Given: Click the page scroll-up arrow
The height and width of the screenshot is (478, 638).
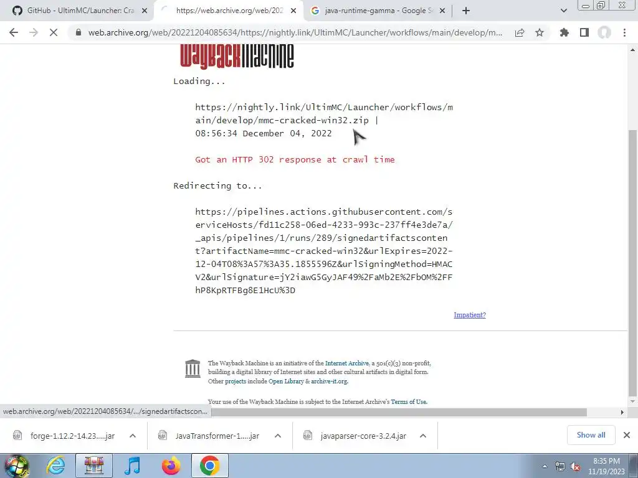Looking at the screenshot, I should coord(633,50).
